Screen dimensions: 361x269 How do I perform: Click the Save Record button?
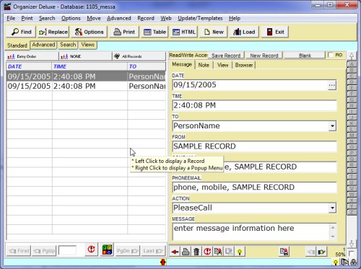tap(226, 56)
